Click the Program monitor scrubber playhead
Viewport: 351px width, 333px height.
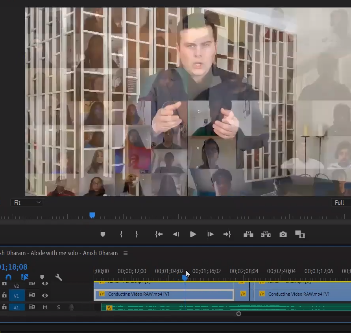(92, 215)
